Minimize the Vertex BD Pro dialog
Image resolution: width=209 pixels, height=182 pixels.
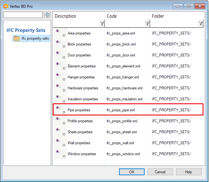point(178,6)
